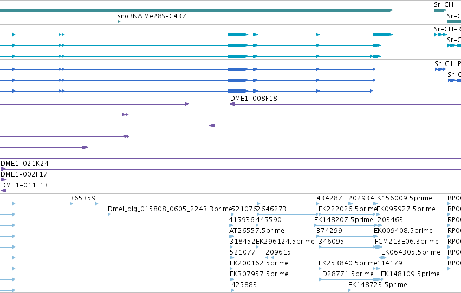The image size is (461, 293).
Task: Open the EK064305.5prime label
Action: coord(411,252)
